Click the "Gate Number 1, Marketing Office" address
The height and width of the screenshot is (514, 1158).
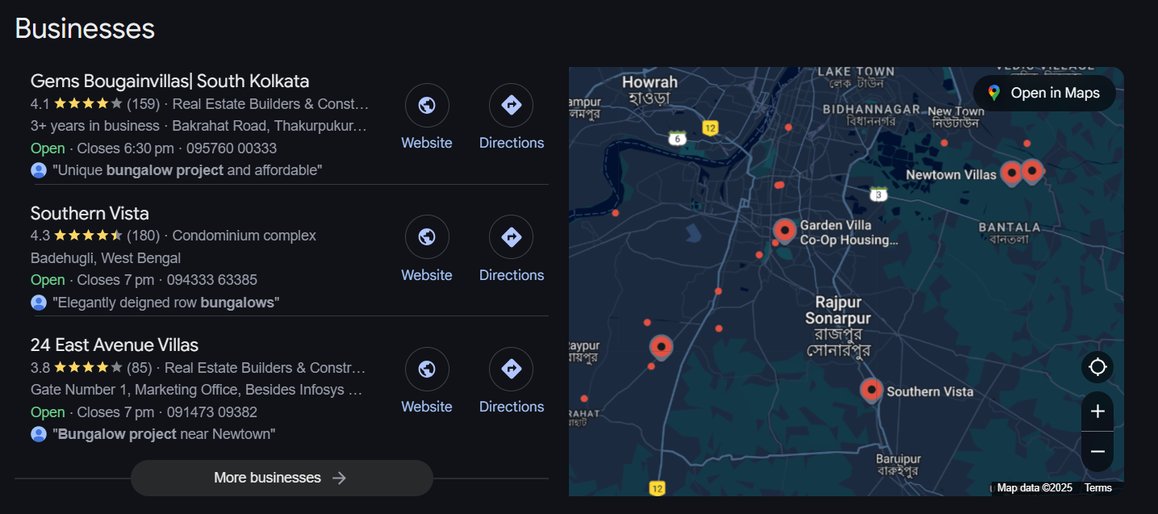click(x=198, y=390)
